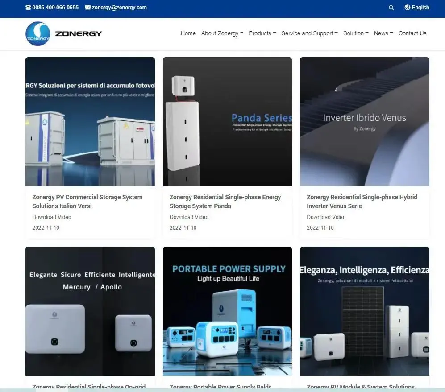Viewport: 445px width, 392px height.
Task: Click the Zonergy Residential Single-phase On-grid title
Action: coord(89,387)
